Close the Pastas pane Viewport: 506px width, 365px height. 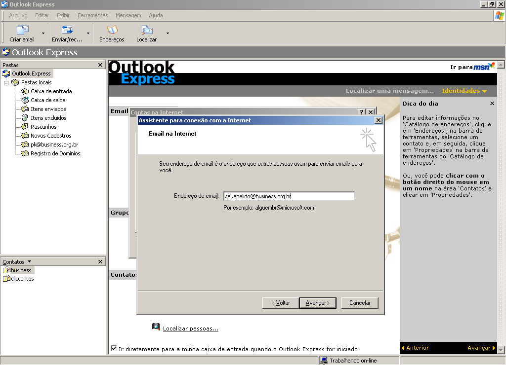click(100, 65)
